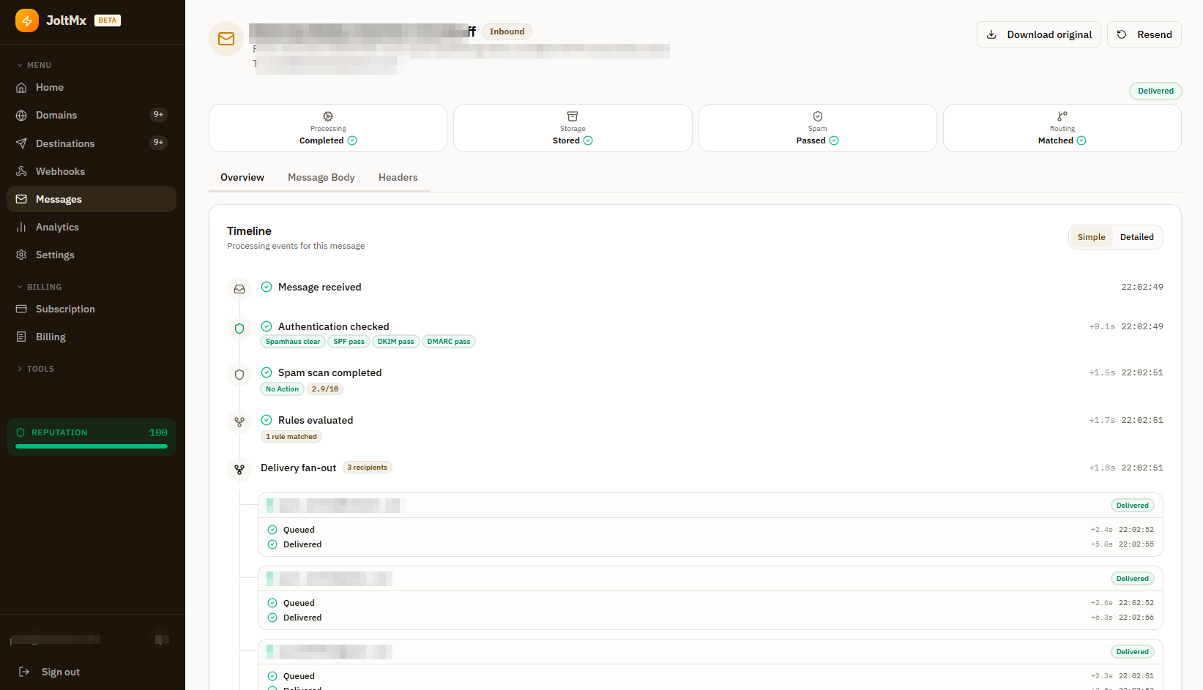The image size is (1203, 690).
Task: Click the Delivery fan-out timeline icon
Action: point(239,470)
